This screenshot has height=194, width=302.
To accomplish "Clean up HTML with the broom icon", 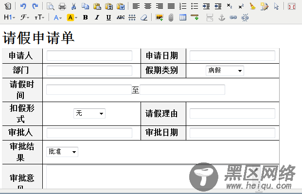I will 252,6.
